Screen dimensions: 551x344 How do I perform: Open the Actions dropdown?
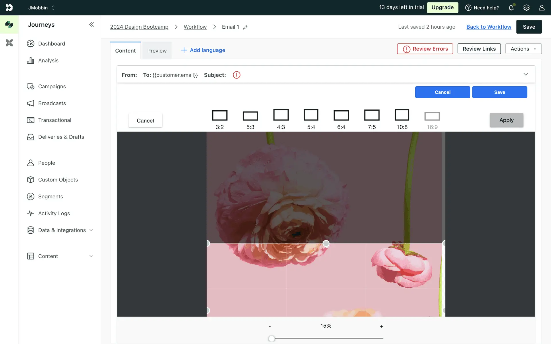[523, 49]
